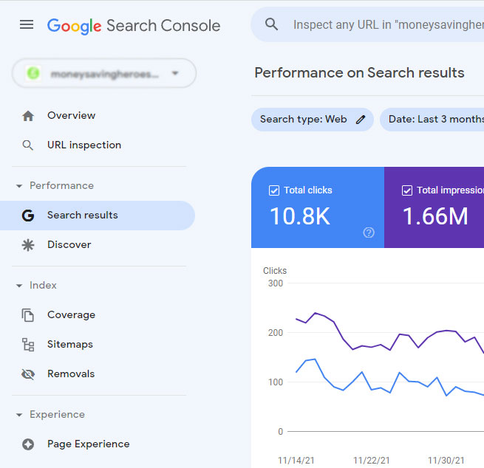The height and width of the screenshot is (468, 484).
Task: Click the Discover asterisk icon
Action: click(28, 245)
